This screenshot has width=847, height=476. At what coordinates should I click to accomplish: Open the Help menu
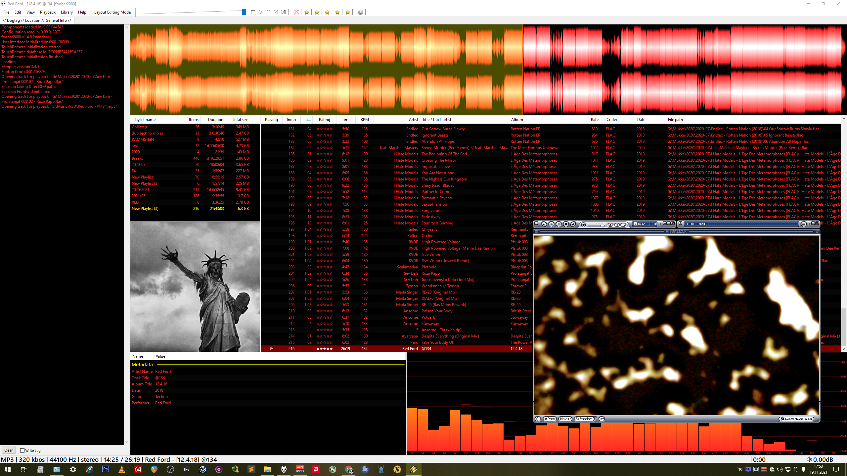(82, 12)
